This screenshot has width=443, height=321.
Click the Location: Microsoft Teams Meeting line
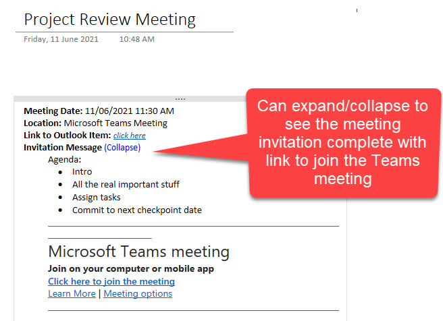95,123
